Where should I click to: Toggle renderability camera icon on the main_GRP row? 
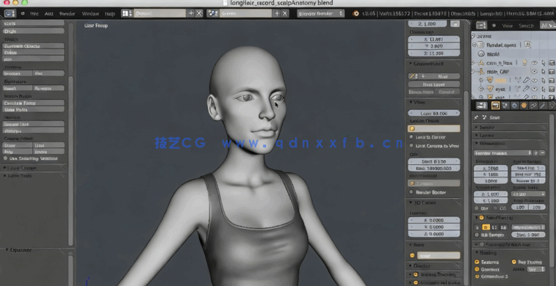[552, 72]
